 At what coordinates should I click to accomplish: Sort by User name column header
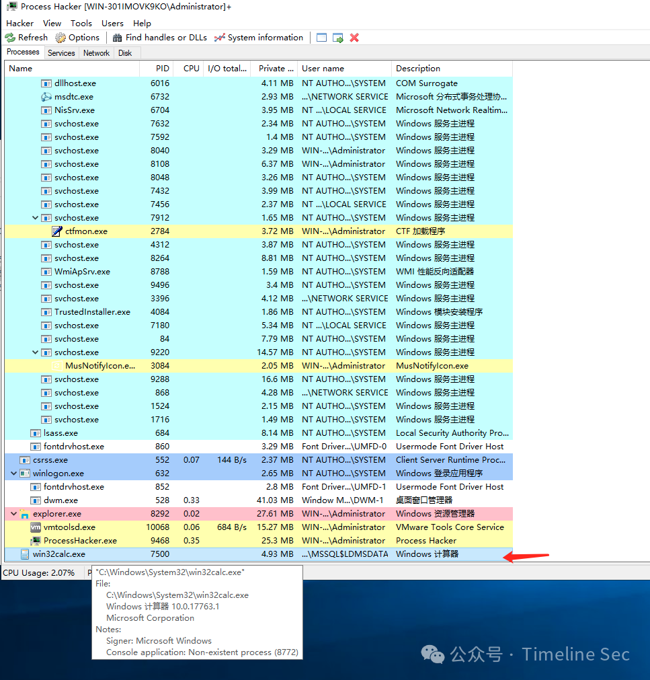tap(345, 69)
